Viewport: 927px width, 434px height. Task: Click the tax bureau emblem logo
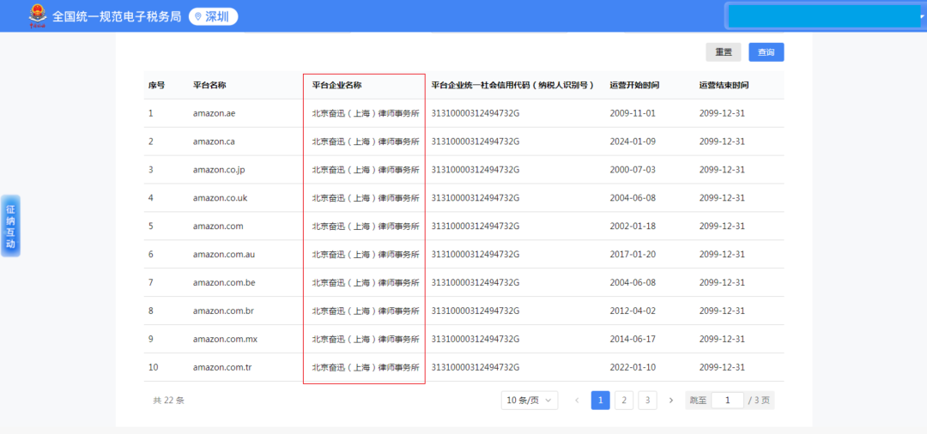click(37, 15)
